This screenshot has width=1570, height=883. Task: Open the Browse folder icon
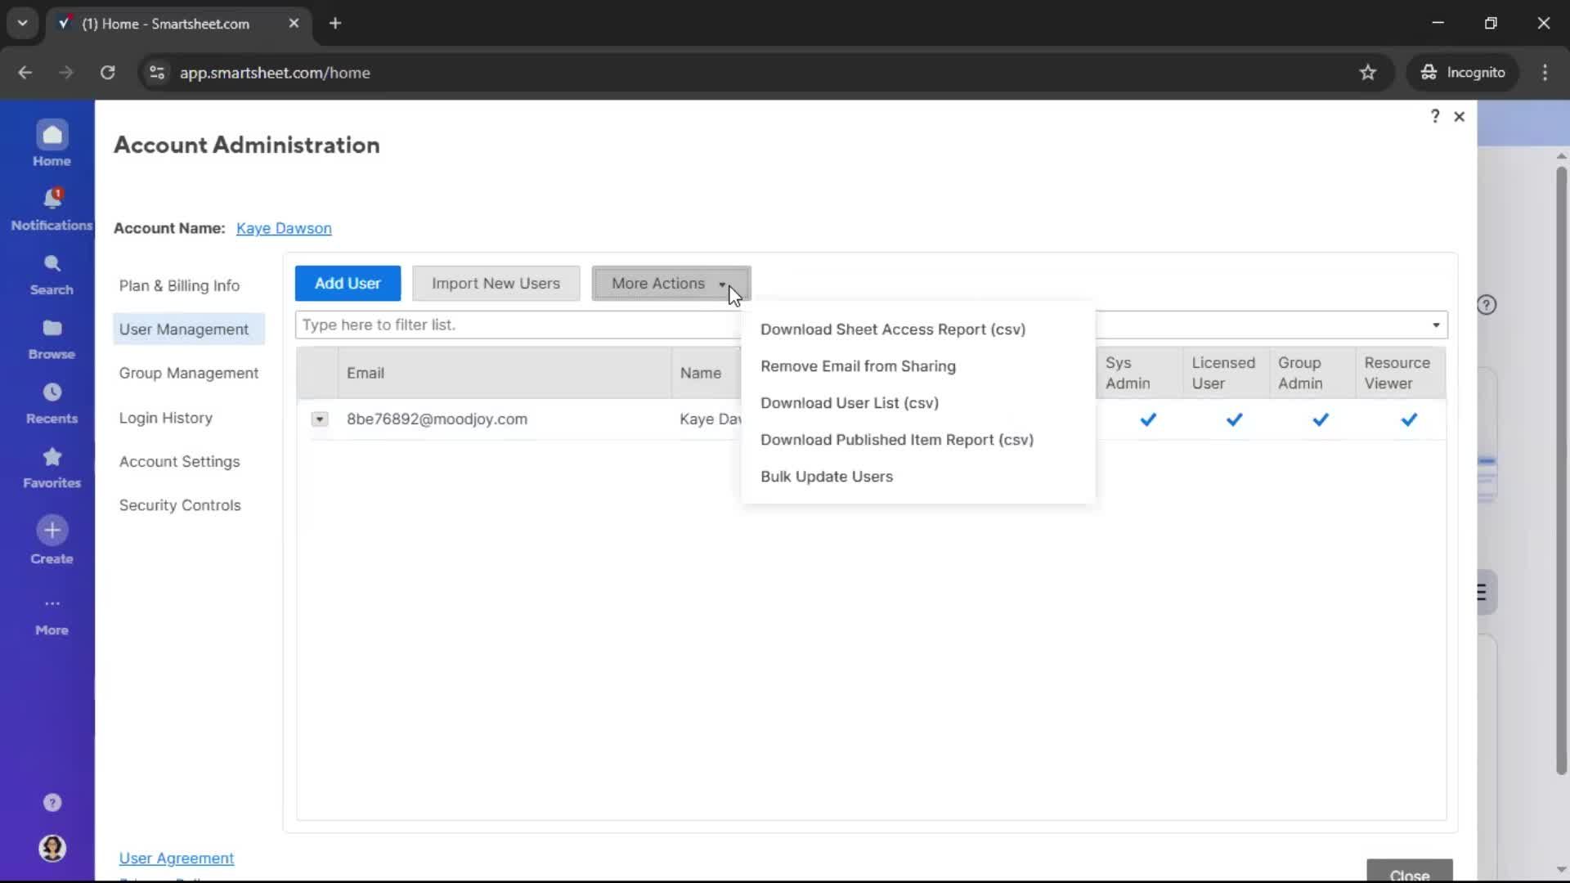coord(52,329)
